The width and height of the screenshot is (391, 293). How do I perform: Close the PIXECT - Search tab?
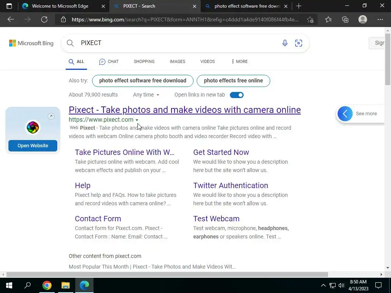pyautogui.click(x=195, y=6)
